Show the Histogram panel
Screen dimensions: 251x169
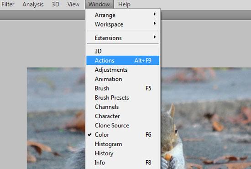[x=123, y=144]
